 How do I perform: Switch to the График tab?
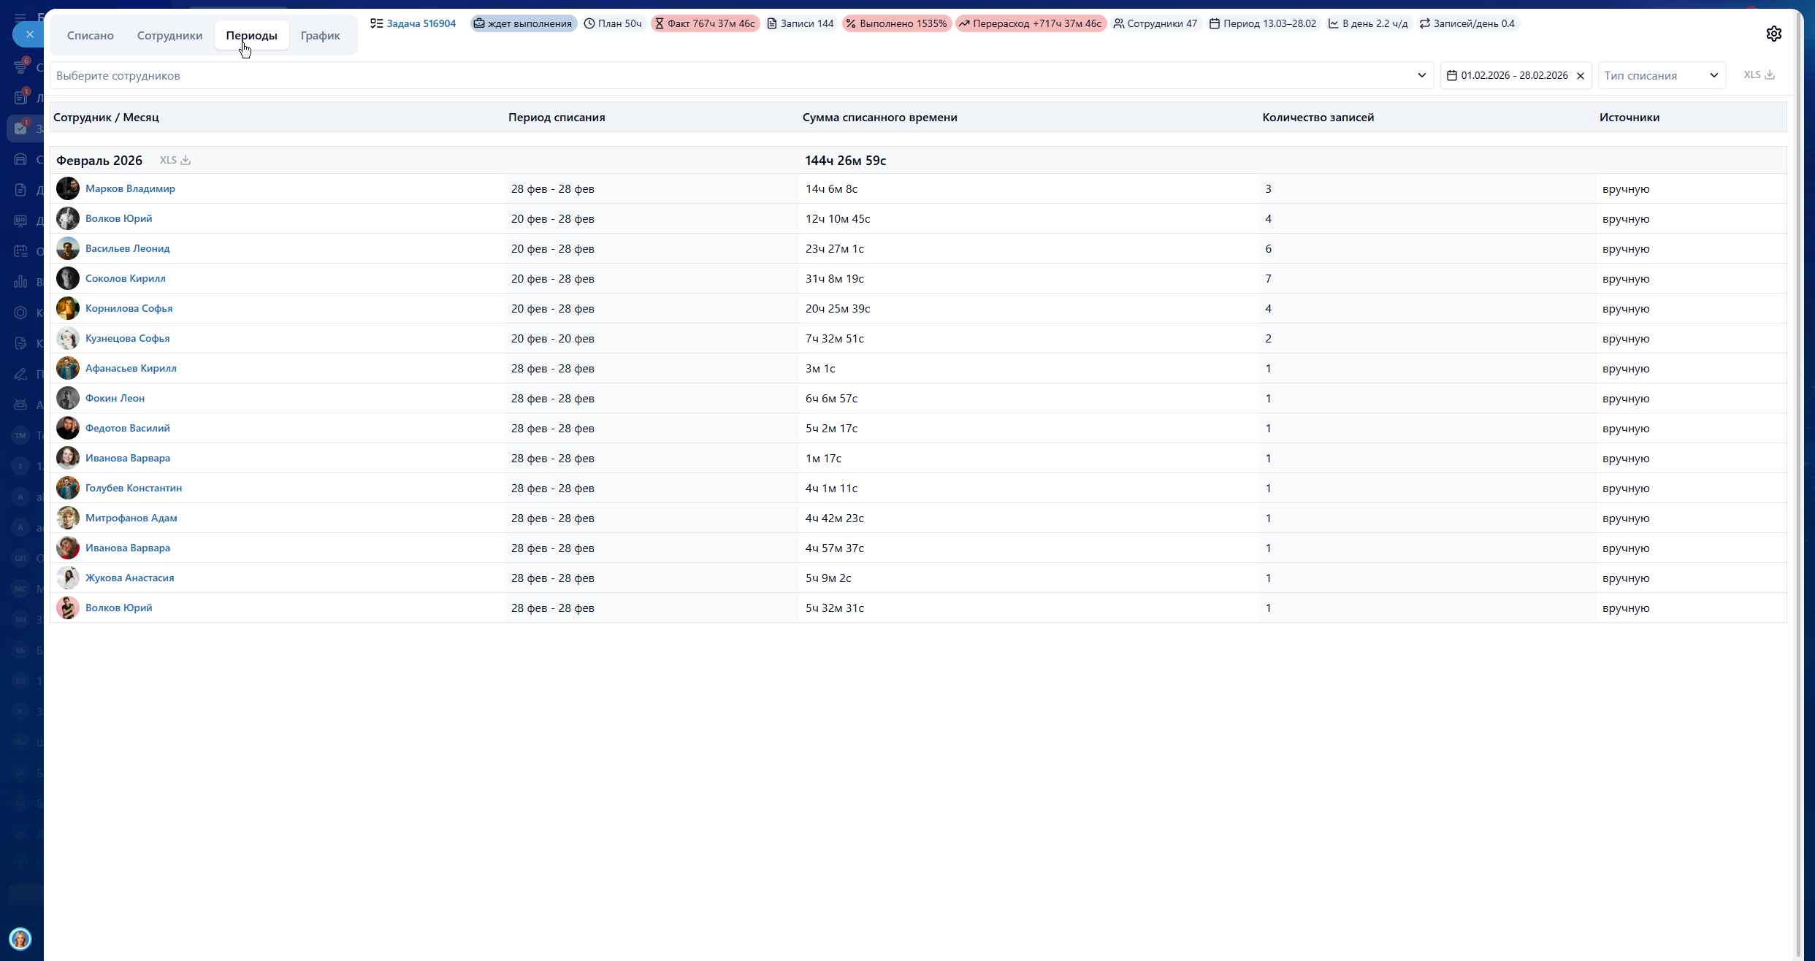tap(320, 35)
